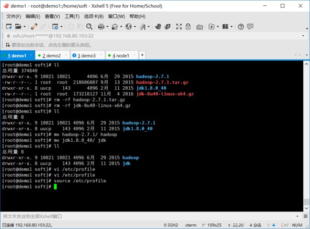Click the feedback speech bubble icon

pyautogui.click(x=250, y=27)
